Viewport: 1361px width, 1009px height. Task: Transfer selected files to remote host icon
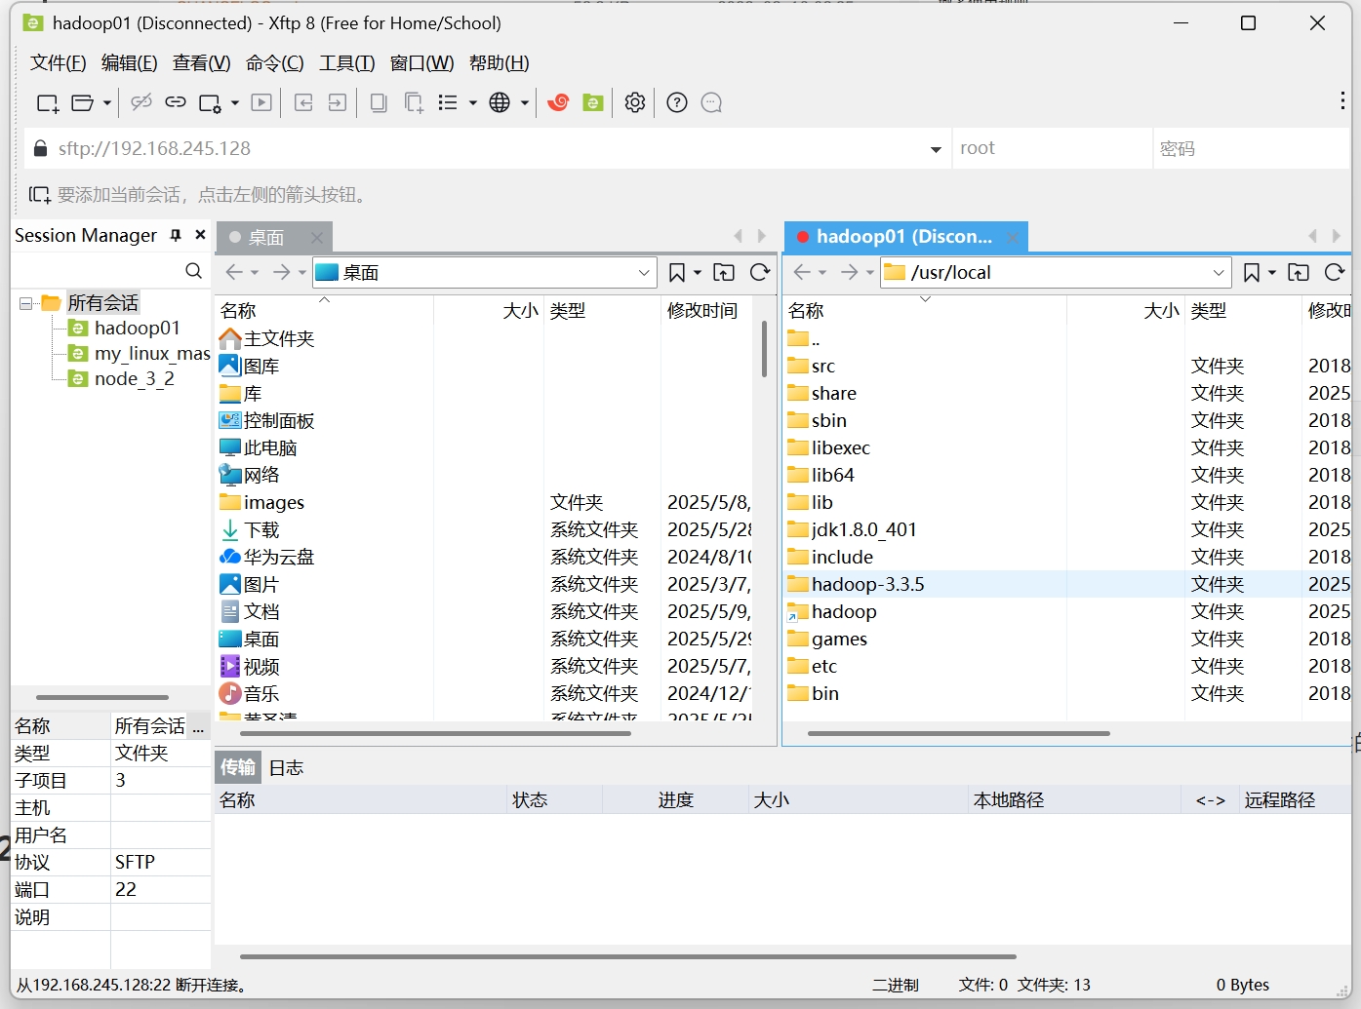point(337,102)
